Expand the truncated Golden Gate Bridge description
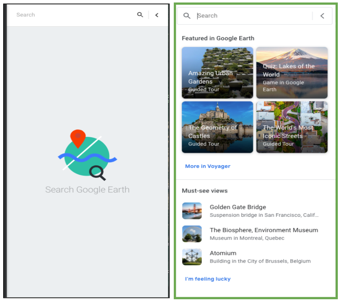The height and width of the screenshot is (300, 339). click(316, 215)
